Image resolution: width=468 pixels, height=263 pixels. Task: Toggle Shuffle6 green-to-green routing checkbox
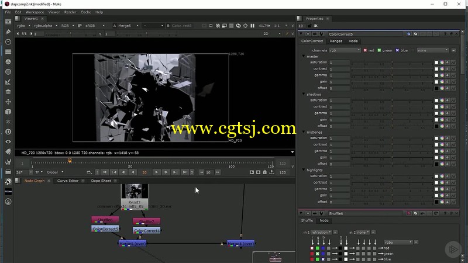pyautogui.click(x=318, y=254)
